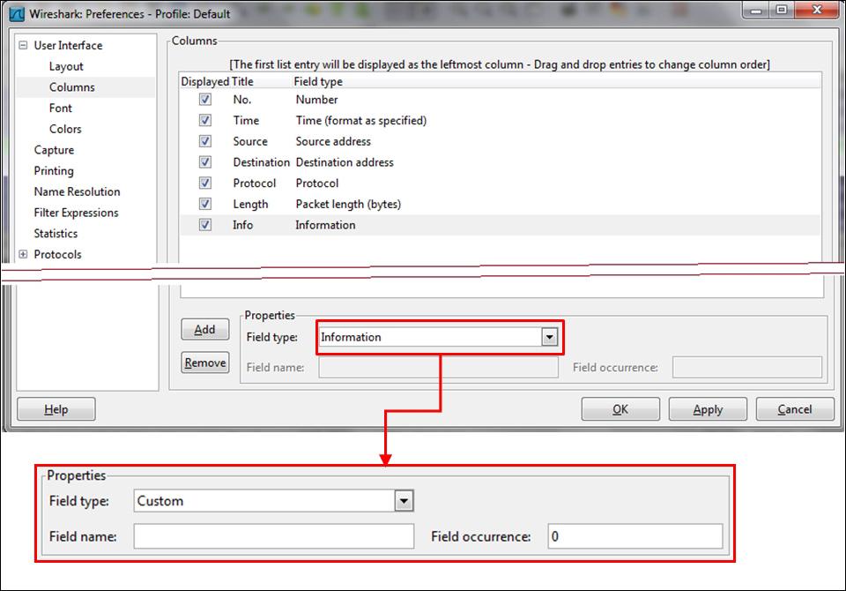Select the "Info" title cell
The image size is (846, 591).
click(x=243, y=225)
